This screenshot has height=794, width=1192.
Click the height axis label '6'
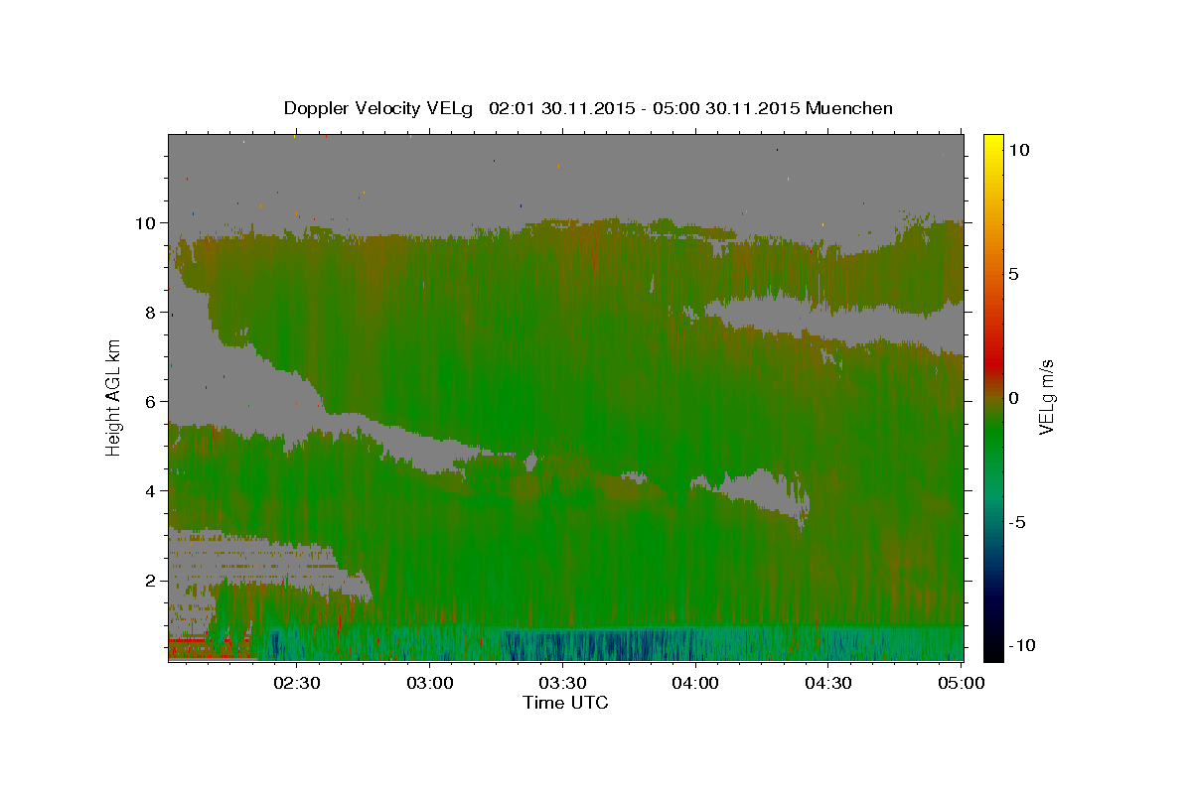click(x=151, y=401)
